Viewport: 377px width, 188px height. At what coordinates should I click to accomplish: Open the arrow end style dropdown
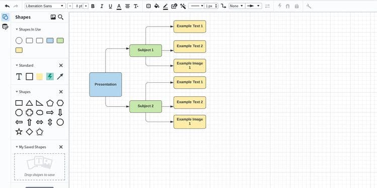(x=254, y=6)
